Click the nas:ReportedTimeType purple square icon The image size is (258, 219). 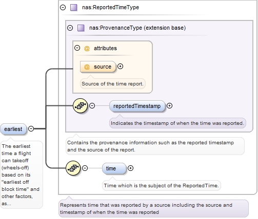74,8
